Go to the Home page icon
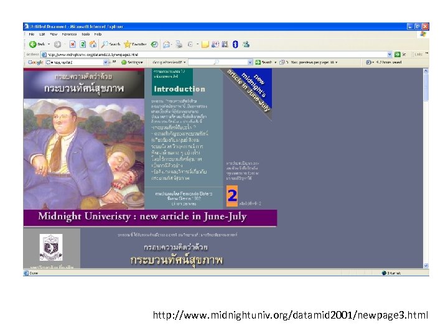 pyautogui.click(x=93, y=44)
